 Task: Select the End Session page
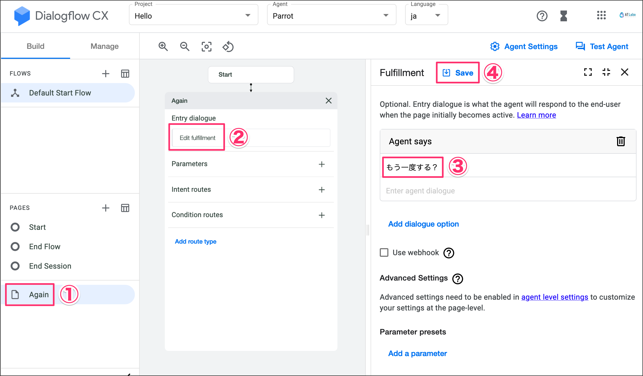pyautogui.click(x=50, y=266)
